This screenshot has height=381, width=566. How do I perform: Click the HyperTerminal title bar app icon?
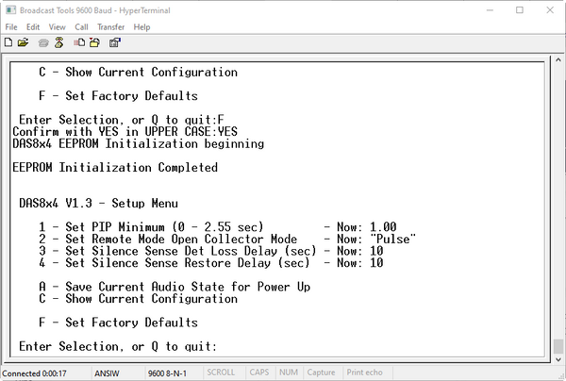[x=10, y=10]
